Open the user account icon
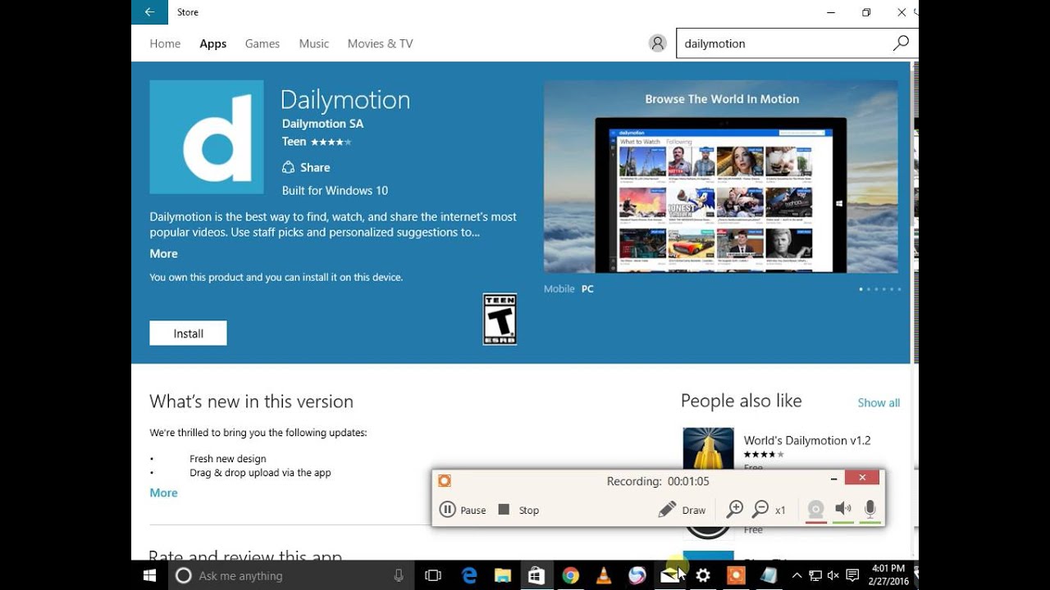 pyautogui.click(x=657, y=43)
